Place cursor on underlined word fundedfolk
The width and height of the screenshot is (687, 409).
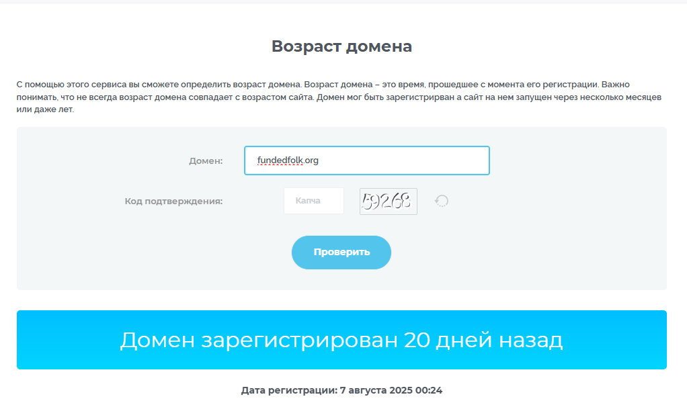280,161
